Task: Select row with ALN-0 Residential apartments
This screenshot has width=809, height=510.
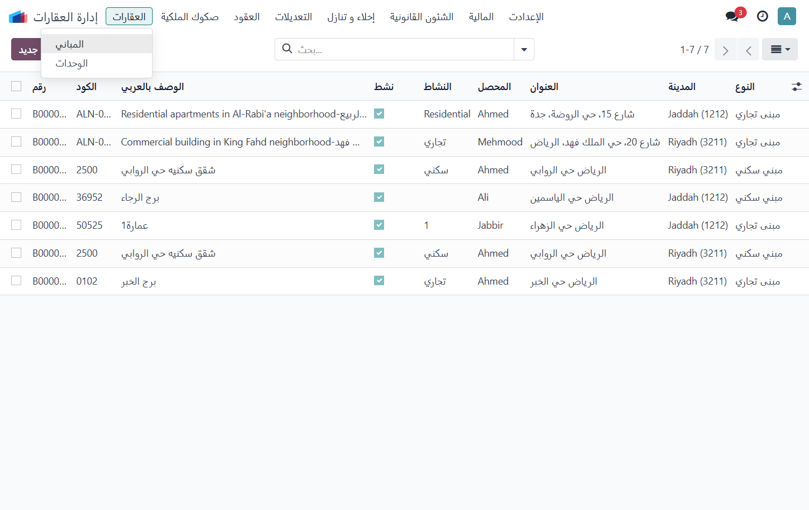Action: (x=16, y=114)
